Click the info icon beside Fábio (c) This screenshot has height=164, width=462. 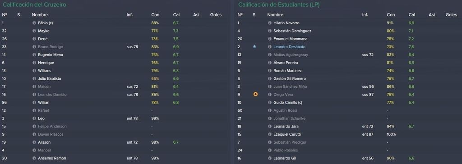[34, 23]
